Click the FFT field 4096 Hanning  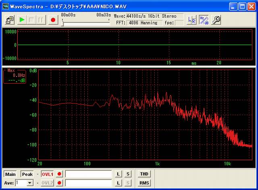pos(144,23)
